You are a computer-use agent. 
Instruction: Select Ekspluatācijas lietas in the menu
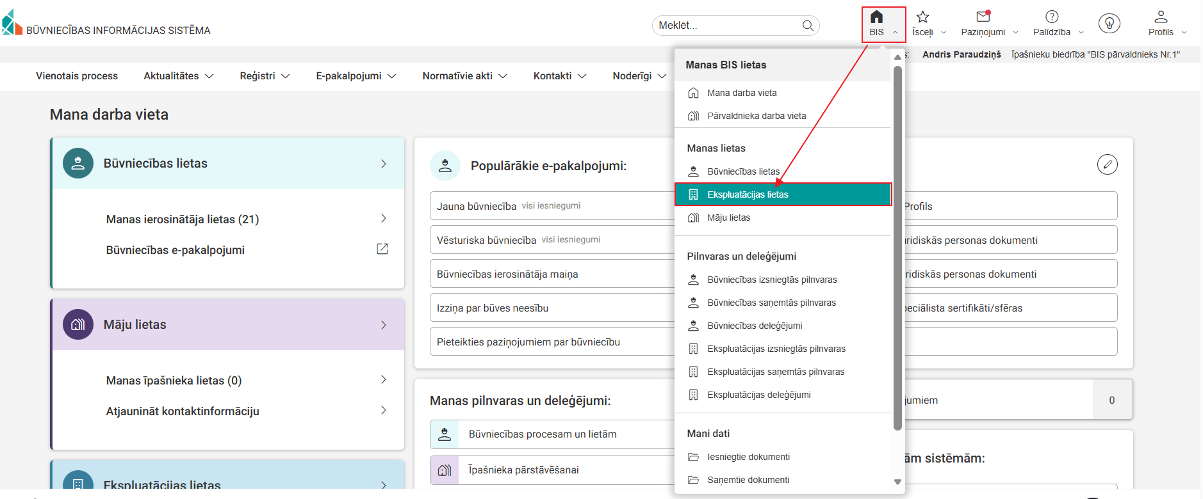[748, 194]
